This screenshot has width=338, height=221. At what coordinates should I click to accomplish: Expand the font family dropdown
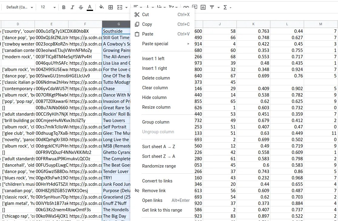[x=19, y=7]
